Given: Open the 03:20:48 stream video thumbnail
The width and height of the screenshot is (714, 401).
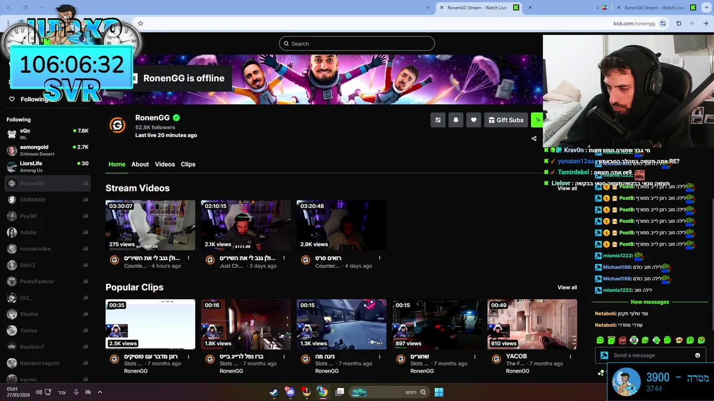Looking at the screenshot, I should point(341,225).
